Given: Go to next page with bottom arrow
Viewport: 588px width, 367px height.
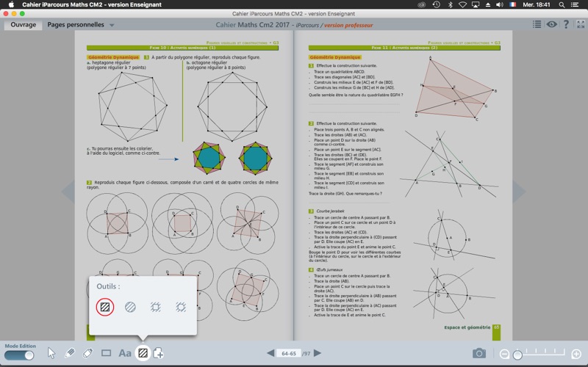Looking at the screenshot, I should tap(318, 353).
